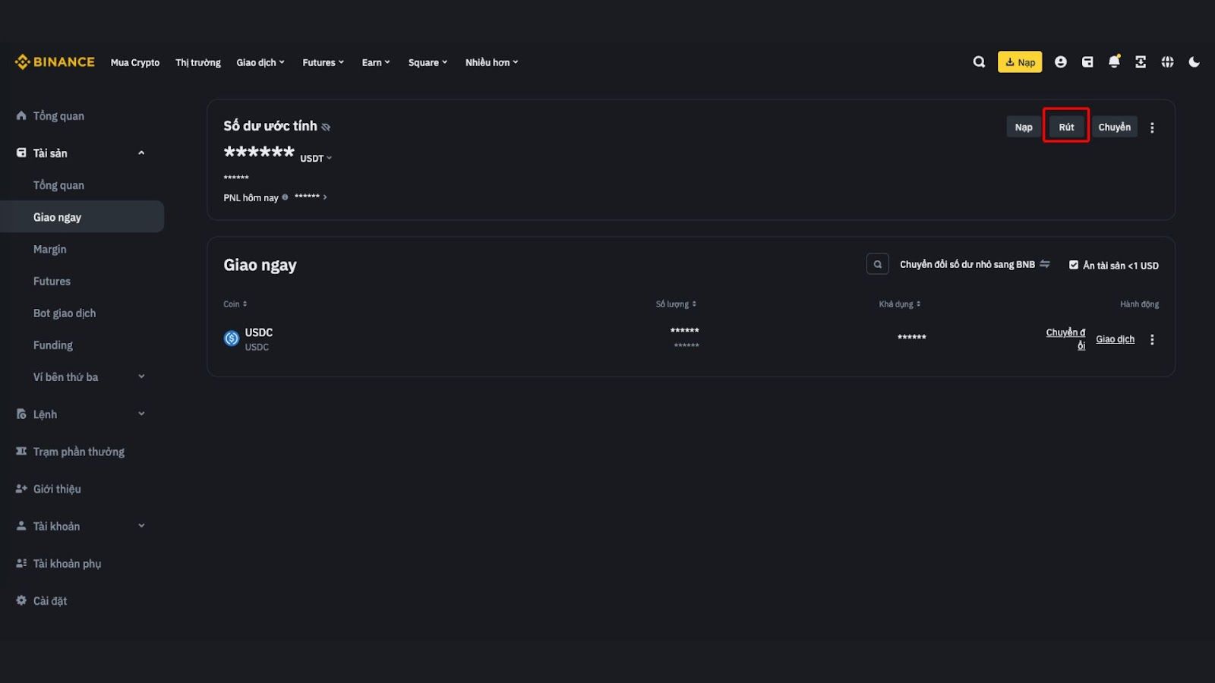
Task: Expand Earn top menu
Action: [x=376, y=62]
